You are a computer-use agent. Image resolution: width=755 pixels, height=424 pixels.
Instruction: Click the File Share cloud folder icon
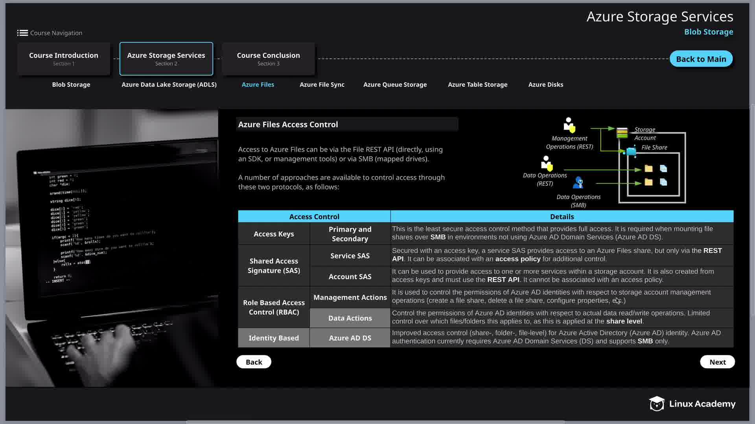(x=631, y=151)
